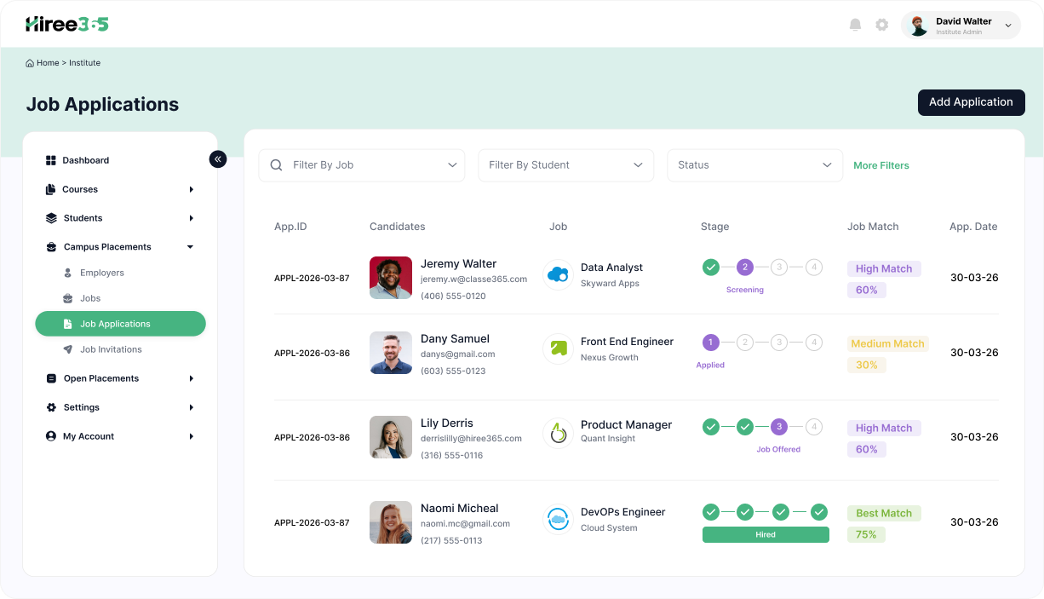Click the Medium Match badge
This screenshot has height=599, width=1044.
887,343
